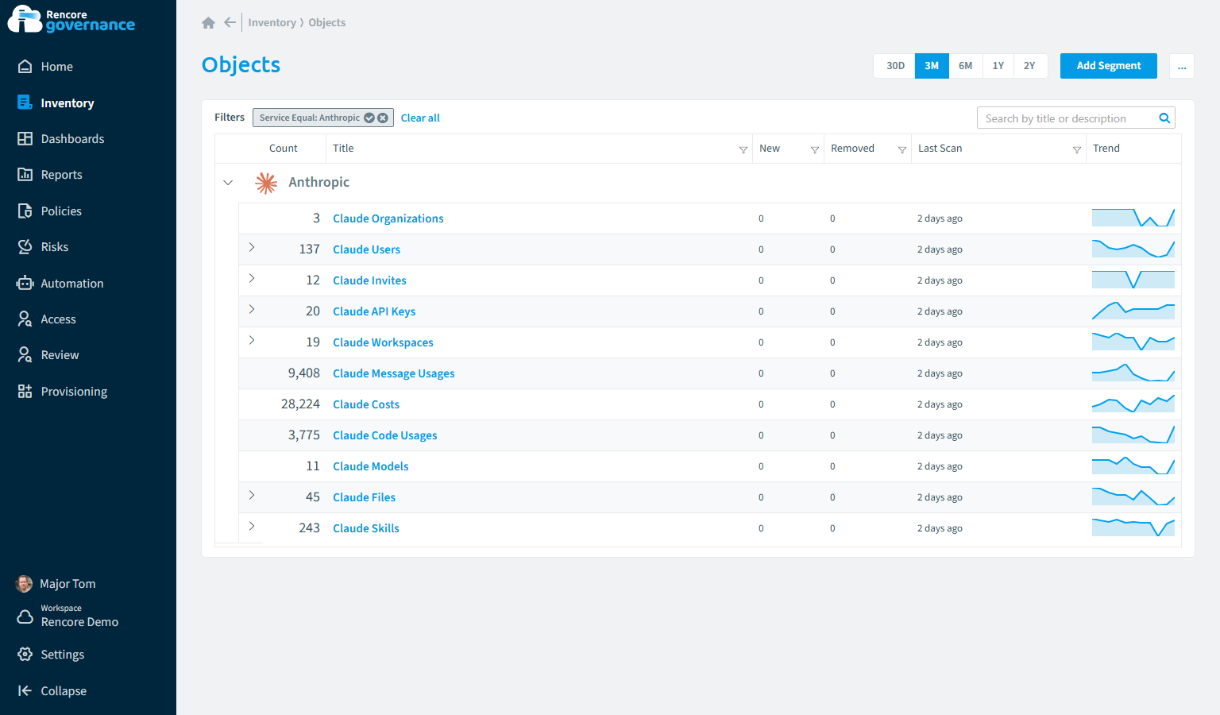
Task: Open the Claude Message Usages link
Action: [394, 373]
